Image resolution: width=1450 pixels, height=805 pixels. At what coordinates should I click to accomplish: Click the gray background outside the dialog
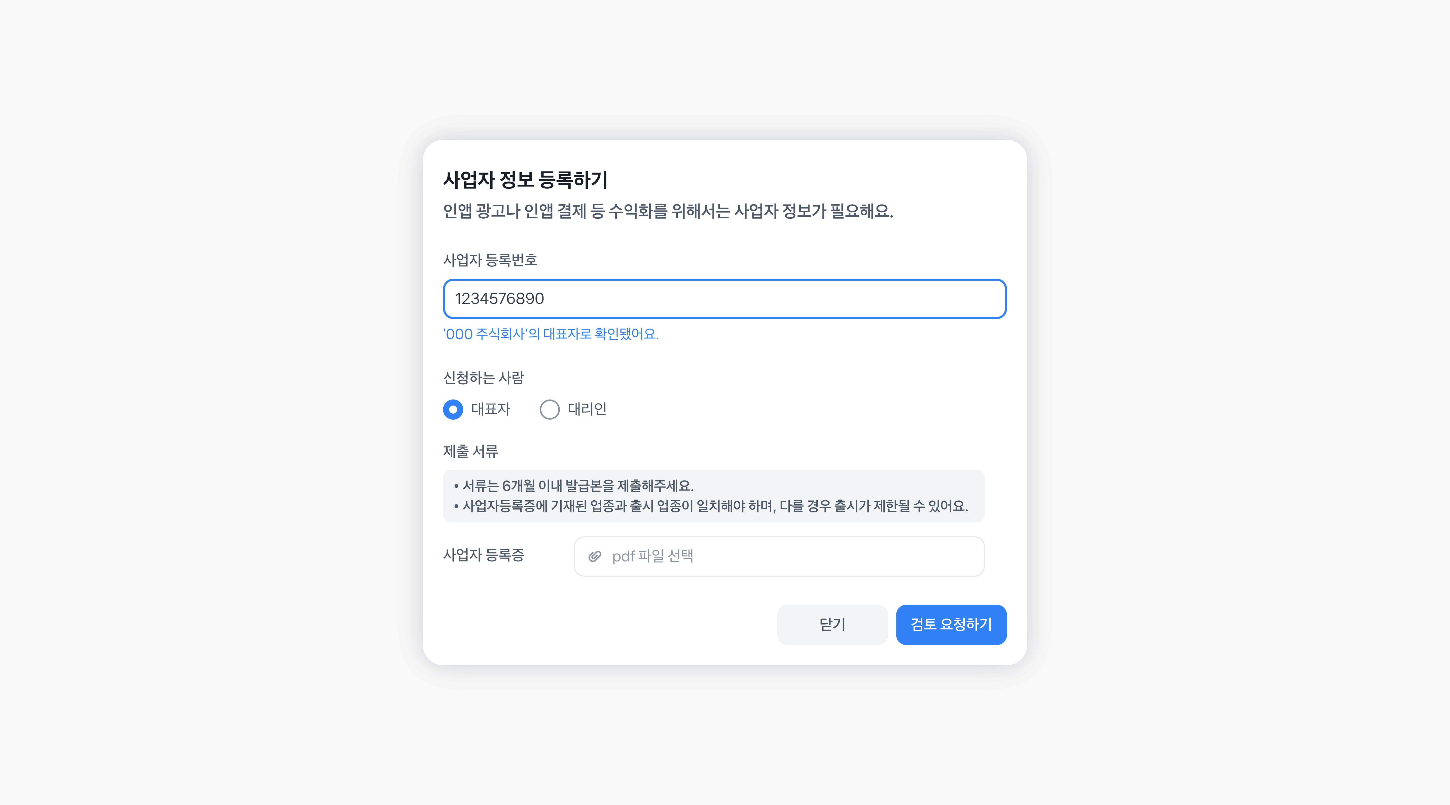[169, 394]
